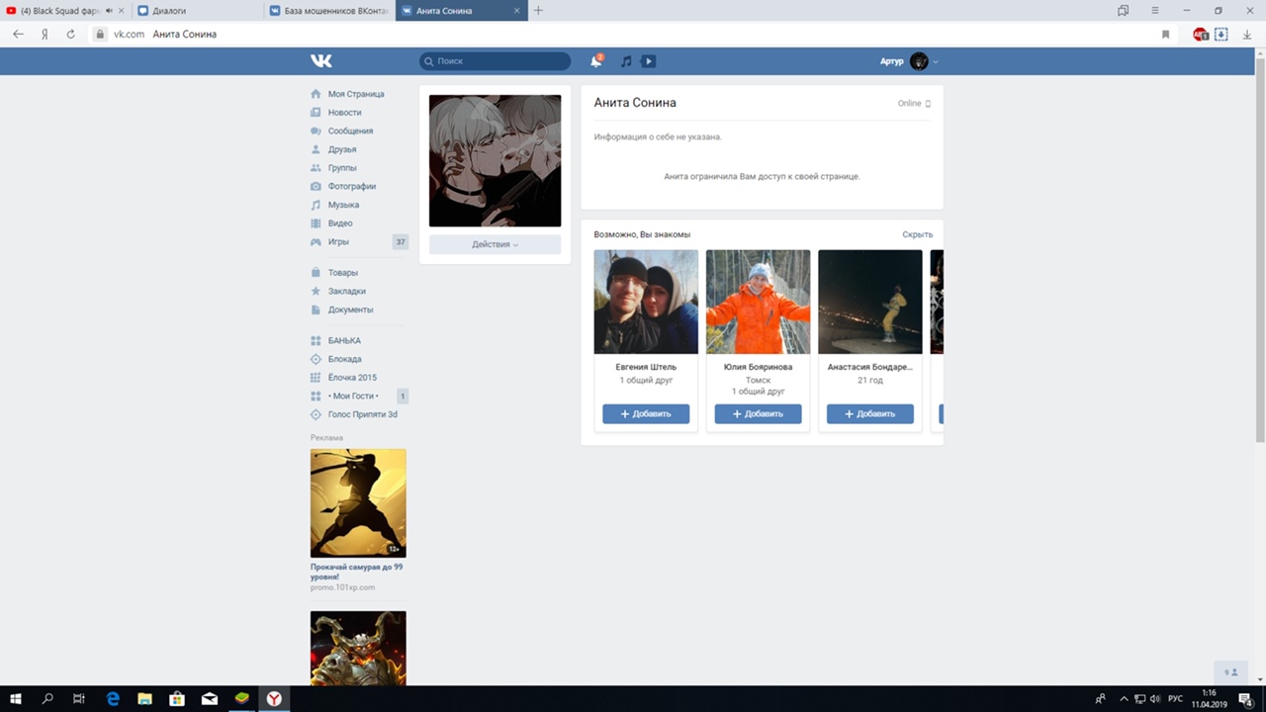The height and width of the screenshot is (712, 1266).
Task: Hide suggestions with the Скрыть link
Action: (917, 234)
